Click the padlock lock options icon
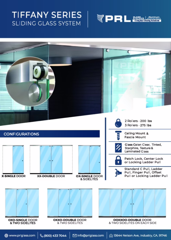The image size is (171, 240). [118, 160]
